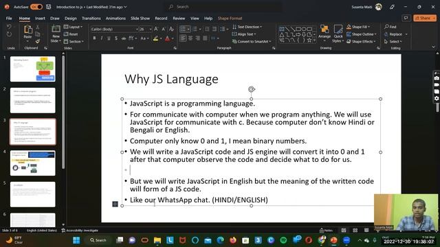The width and height of the screenshot is (440, 247).
Task: Open the Comments pane icon
Action: (x=406, y=18)
